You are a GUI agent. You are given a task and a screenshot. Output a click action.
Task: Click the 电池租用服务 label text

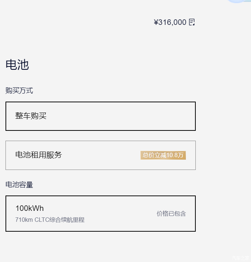[x=39, y=155]
